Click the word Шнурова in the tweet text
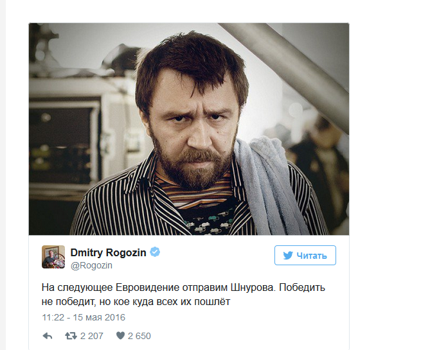 coord(253,288)
